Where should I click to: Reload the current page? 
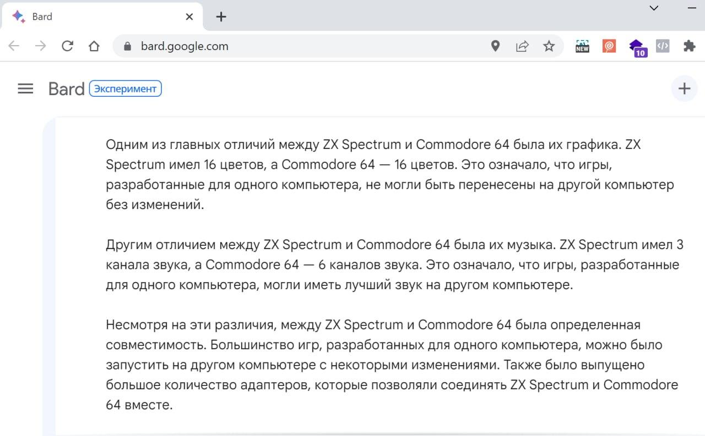pos(67,46)
